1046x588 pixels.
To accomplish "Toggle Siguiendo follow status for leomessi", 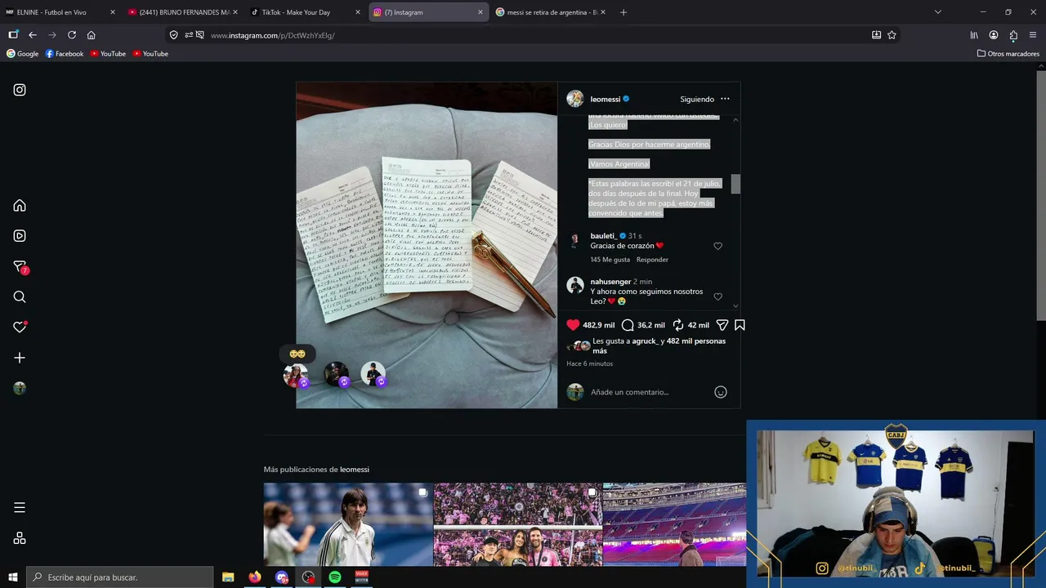I will pos(697,100).
